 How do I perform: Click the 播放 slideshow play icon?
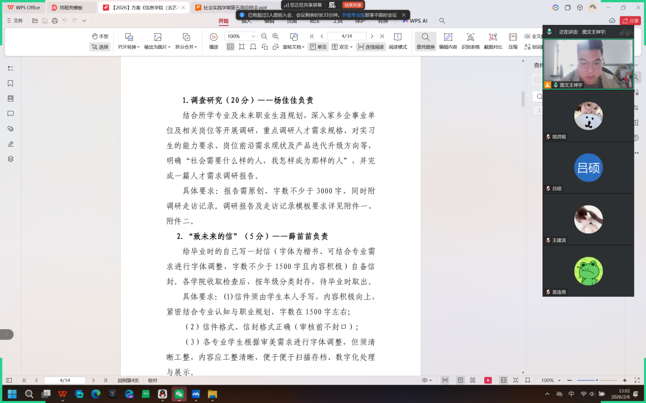point(214,41)
